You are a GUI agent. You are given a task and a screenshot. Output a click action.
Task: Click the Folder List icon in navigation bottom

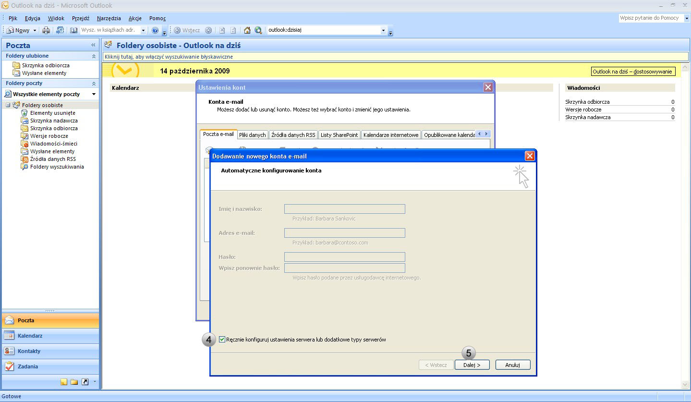click(x=74, y=382)
